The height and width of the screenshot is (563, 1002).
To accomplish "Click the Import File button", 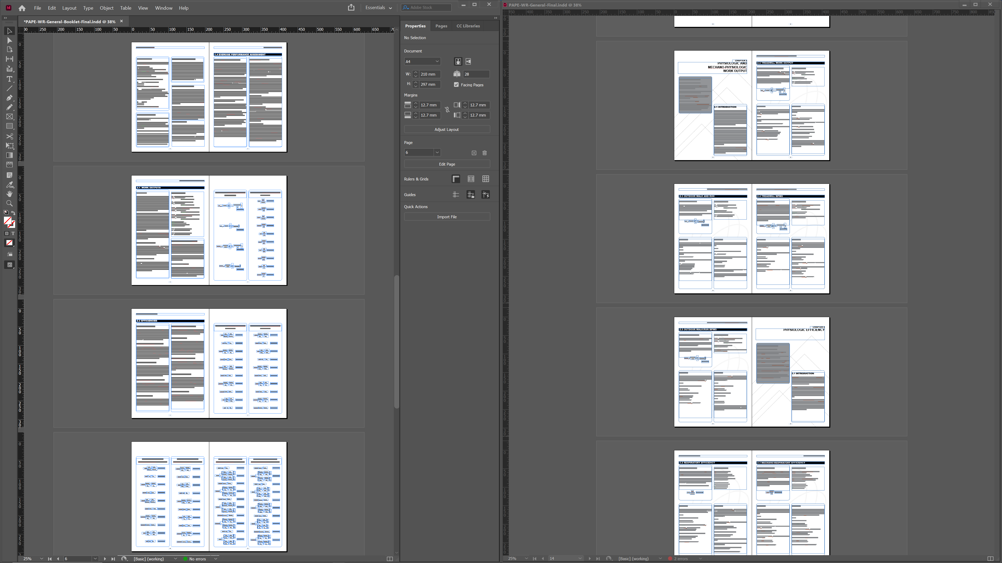I will pyautogui.click(x=447, y=217).
